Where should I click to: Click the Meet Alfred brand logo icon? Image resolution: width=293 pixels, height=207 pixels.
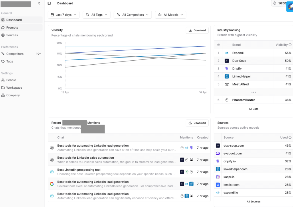click(227, 84)
